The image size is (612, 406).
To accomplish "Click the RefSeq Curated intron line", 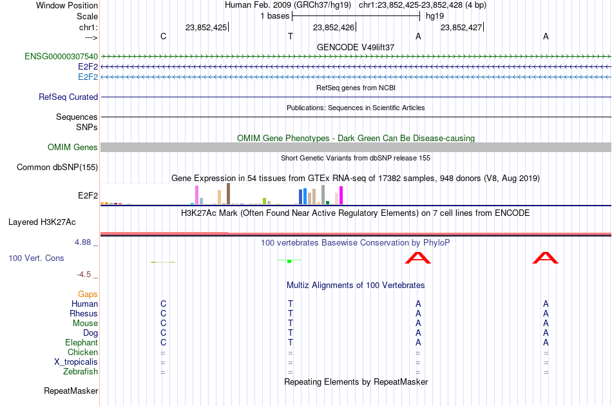I will 356,97.
